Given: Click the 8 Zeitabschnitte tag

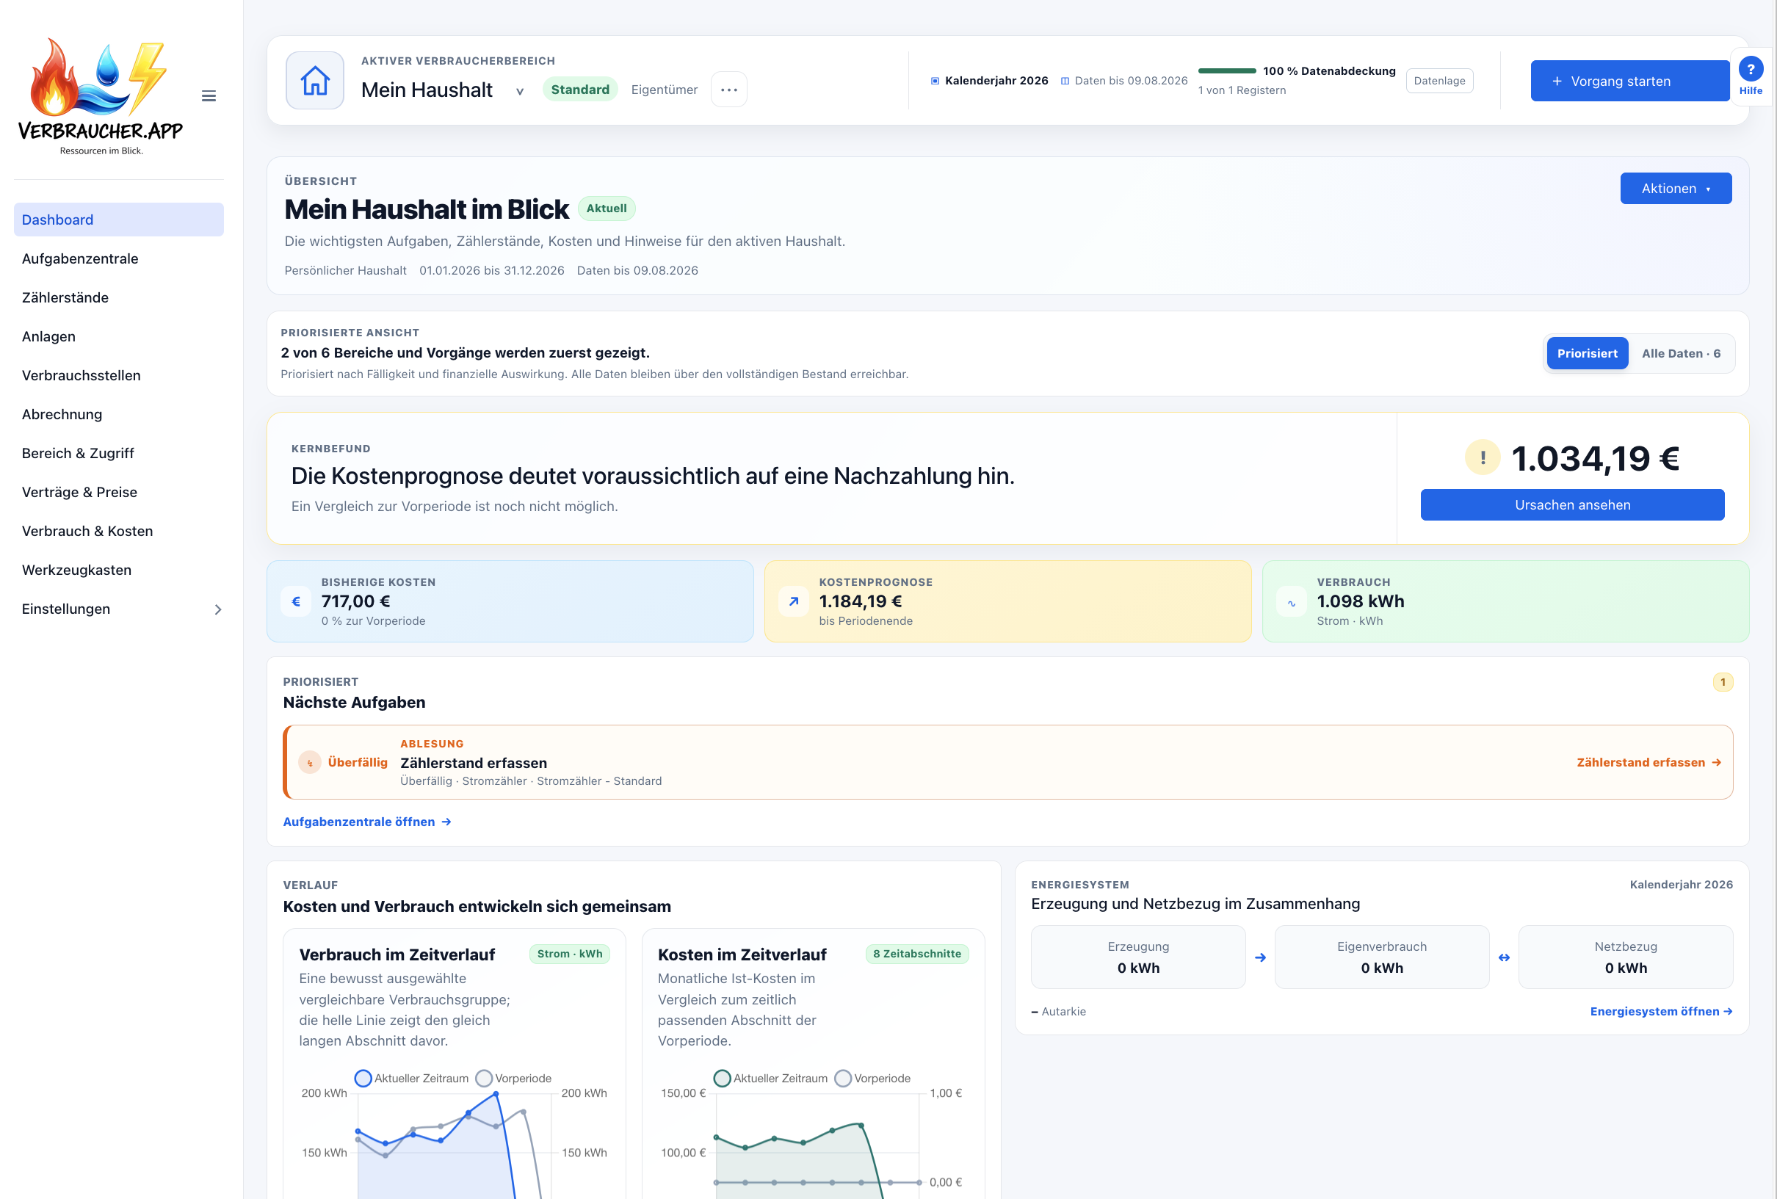Looking at the screenshot, I should (x=917, y=954).
